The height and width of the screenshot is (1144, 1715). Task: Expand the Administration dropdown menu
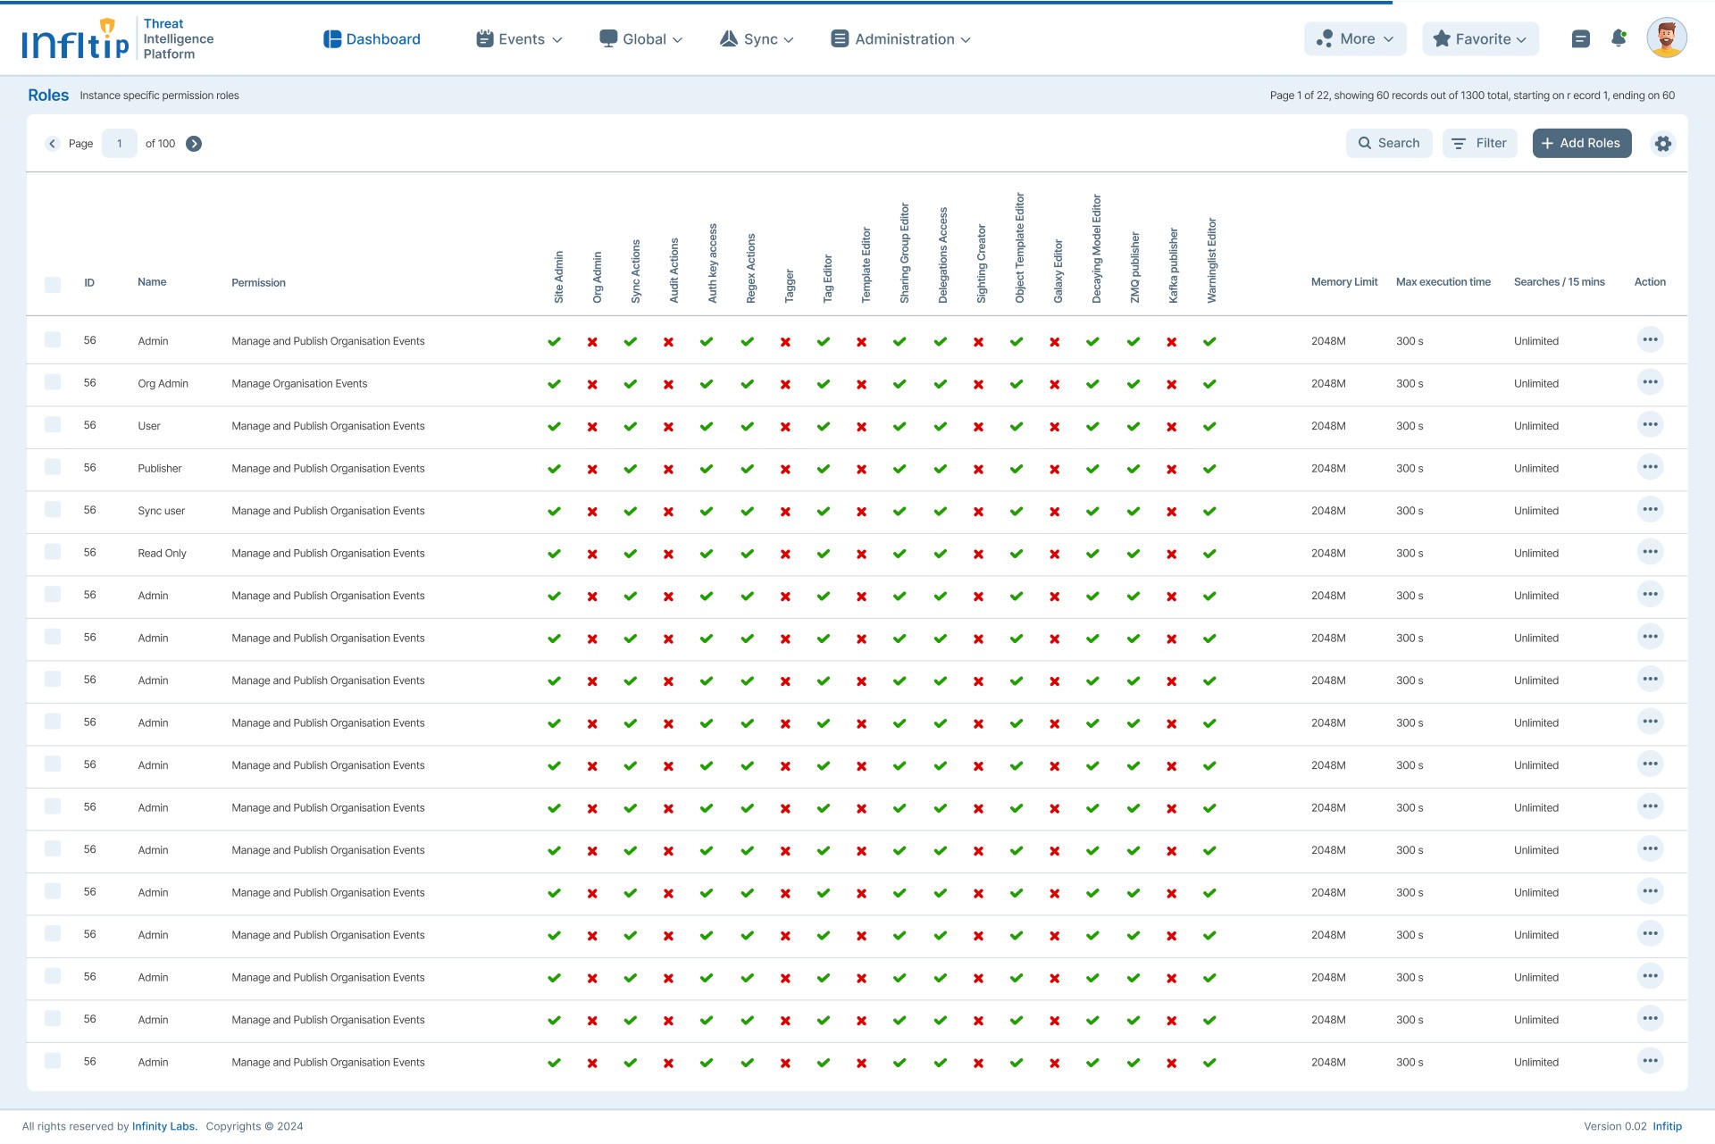click(900, 39)
